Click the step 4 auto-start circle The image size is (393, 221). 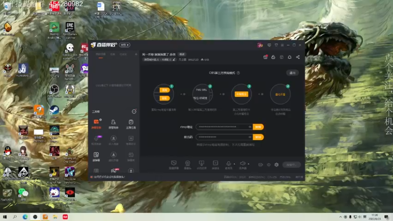click(280, 94)
